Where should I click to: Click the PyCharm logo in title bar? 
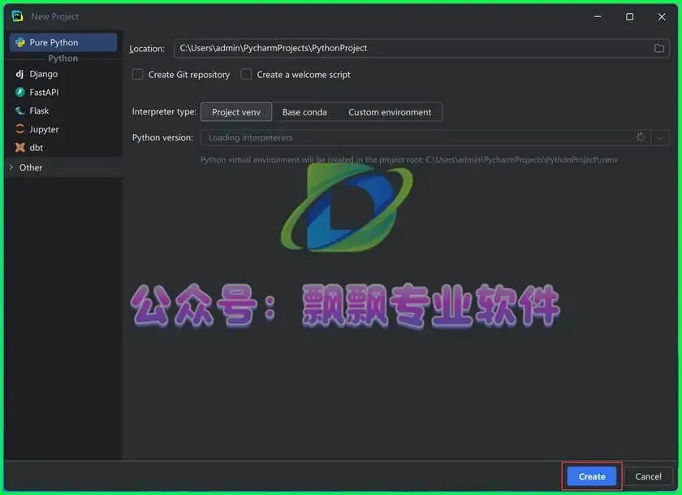17,16
